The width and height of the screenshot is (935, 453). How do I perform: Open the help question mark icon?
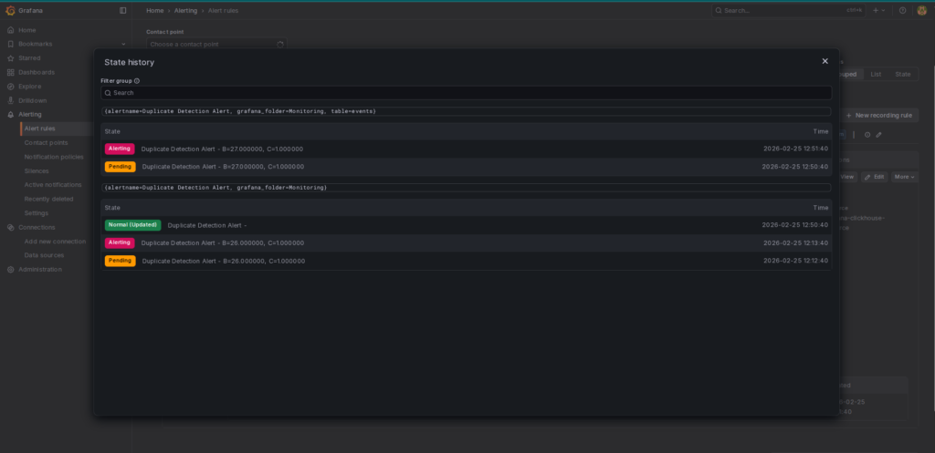[x=902, y=10]
